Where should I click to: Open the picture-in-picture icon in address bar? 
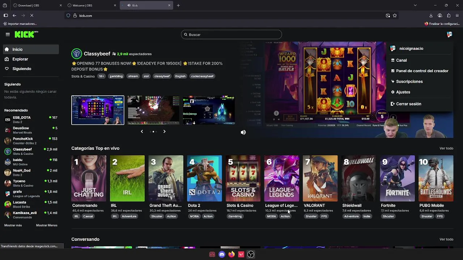coord(388,16)
